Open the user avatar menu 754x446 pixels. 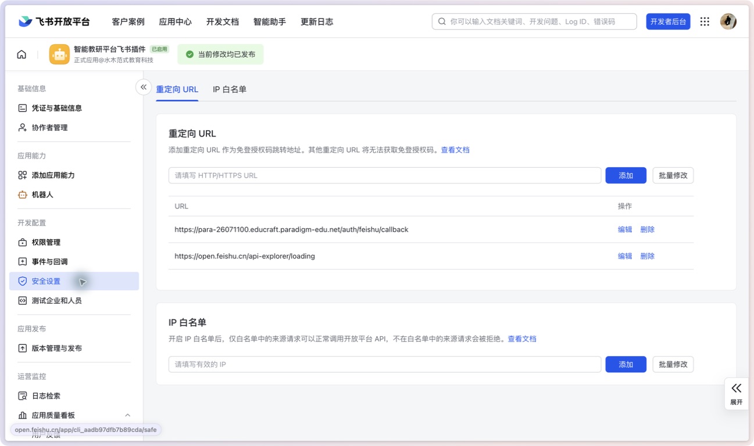728,21
